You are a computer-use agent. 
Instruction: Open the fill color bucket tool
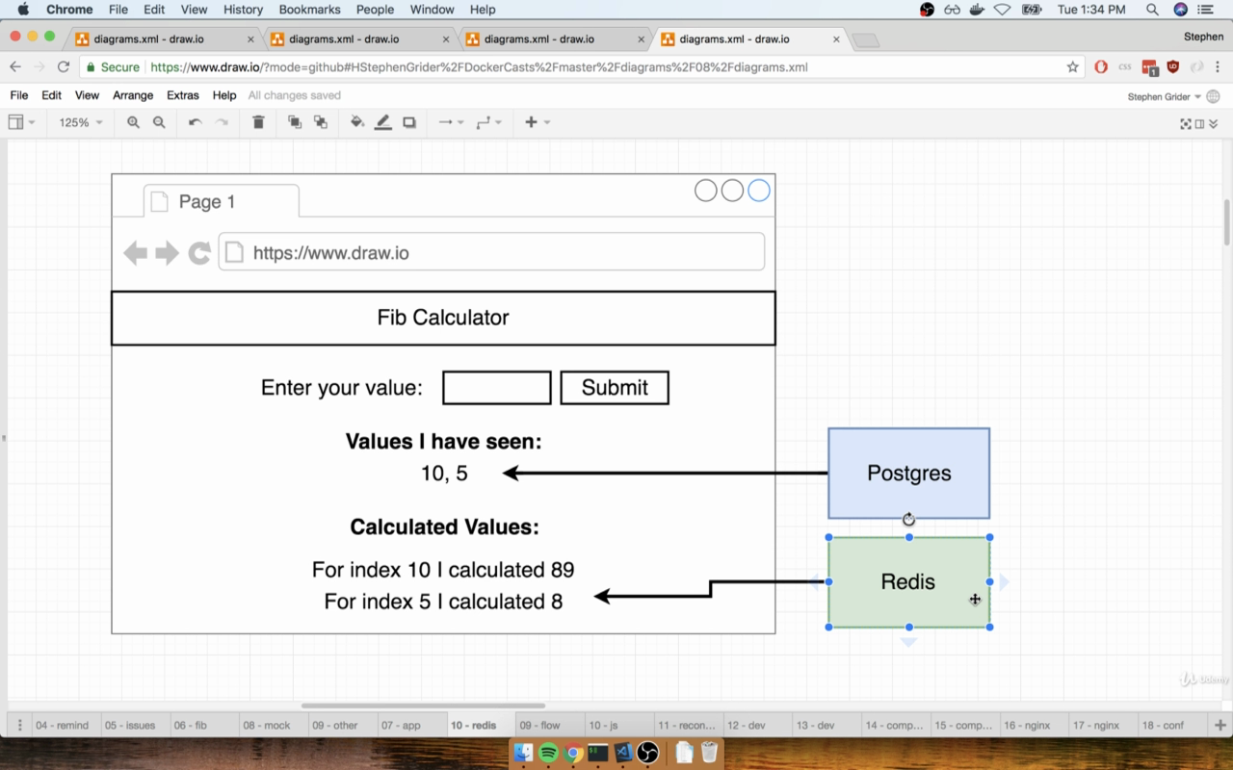pos(357,122)
